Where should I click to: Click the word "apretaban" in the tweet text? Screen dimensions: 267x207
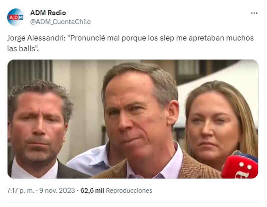click(206, 38)
